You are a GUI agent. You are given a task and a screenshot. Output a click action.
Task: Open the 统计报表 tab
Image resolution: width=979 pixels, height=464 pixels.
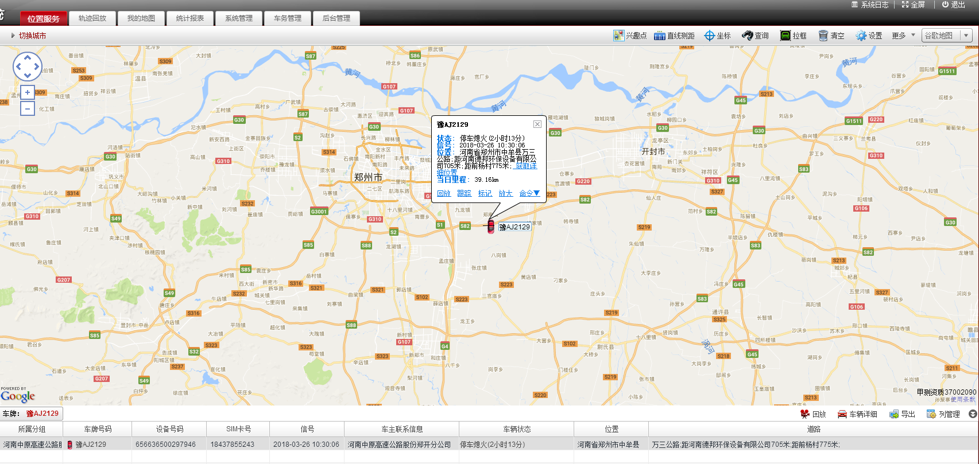[190, 18]
